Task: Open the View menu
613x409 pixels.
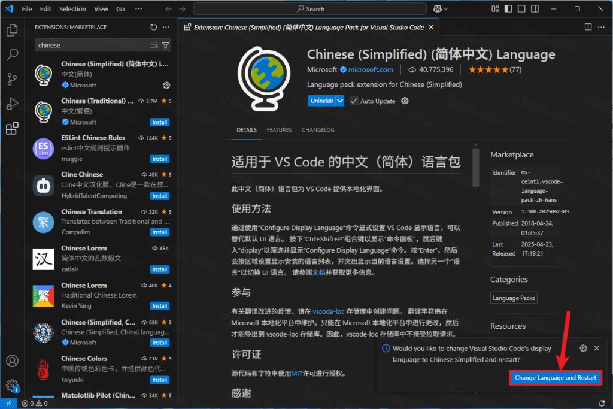Action: [x=101, y=8]
